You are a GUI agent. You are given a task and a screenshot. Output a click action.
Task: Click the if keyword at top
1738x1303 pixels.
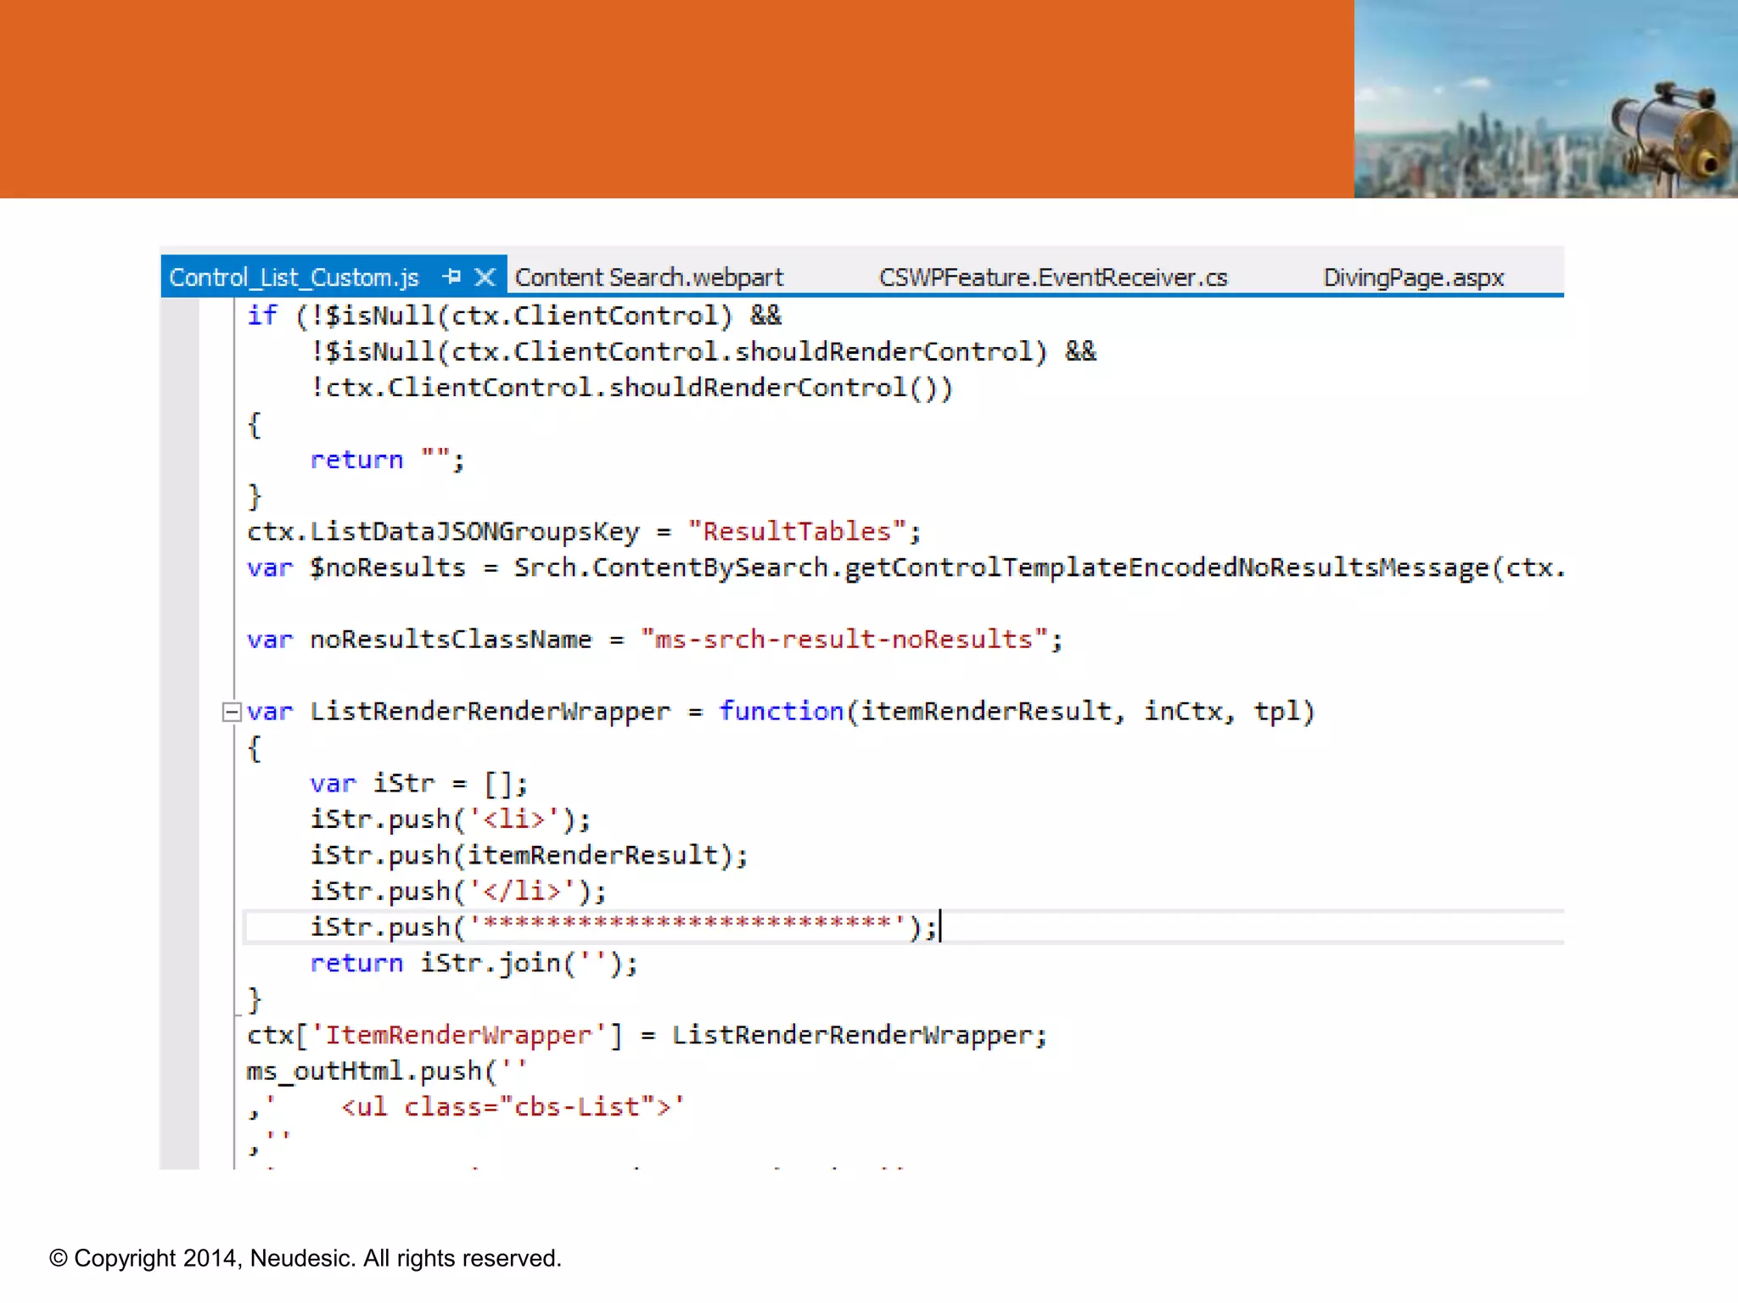[x=261, y=316]
